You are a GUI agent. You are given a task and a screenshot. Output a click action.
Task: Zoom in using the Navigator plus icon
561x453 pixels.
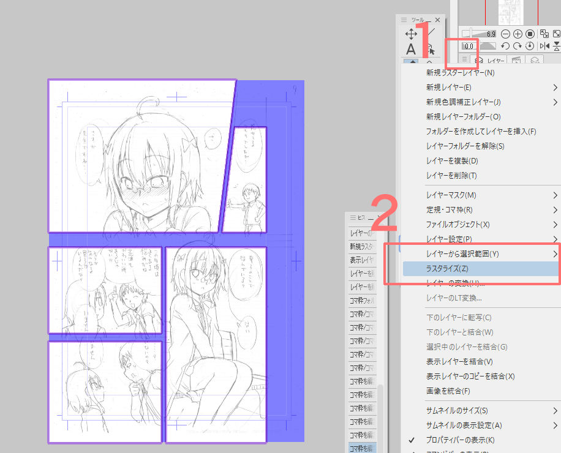tap(518, 34)
